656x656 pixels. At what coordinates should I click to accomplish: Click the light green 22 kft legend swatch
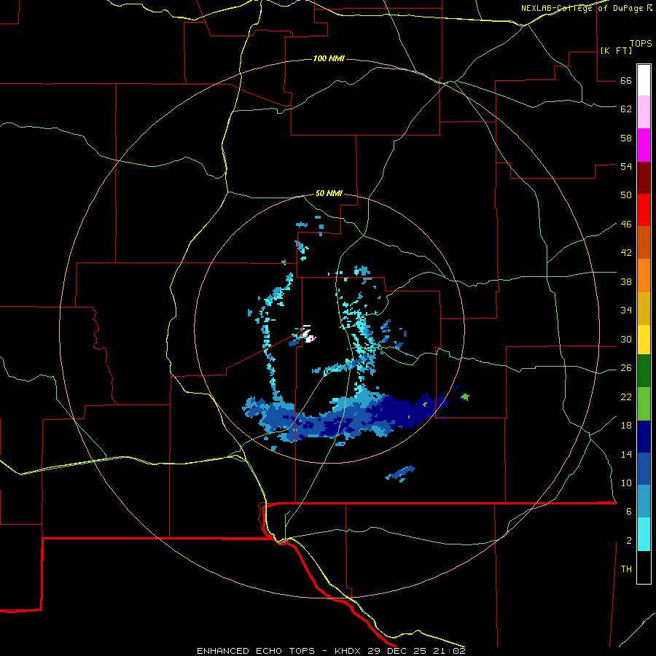644,404
